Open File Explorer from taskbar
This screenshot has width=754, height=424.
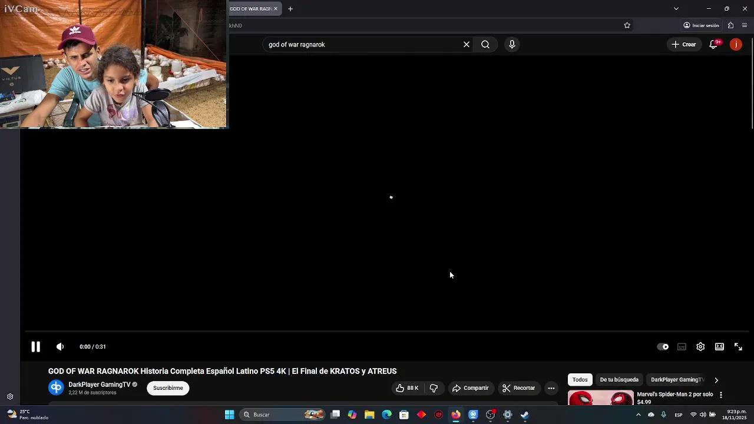click(x=369, y=415)
